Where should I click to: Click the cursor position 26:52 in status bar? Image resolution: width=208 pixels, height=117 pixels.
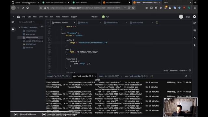(165, 71)
